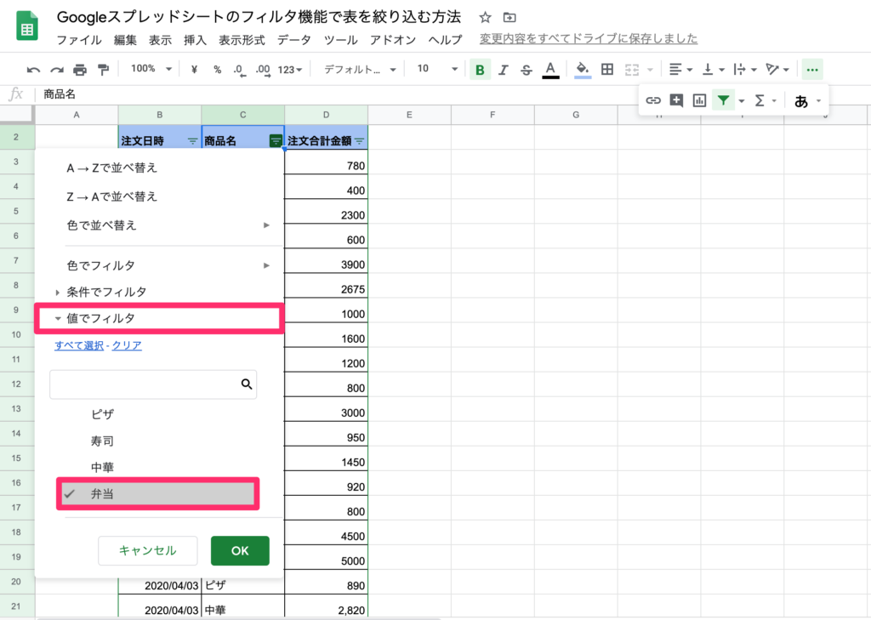Viewport: 871px width, 620px height.
Task: Click the print icon in the toolbar
Action: pos(79,68)
